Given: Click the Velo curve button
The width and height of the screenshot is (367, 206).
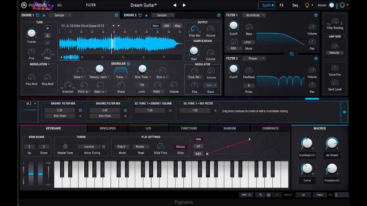Looking at the screenshot, I should (x=198, y=139).
